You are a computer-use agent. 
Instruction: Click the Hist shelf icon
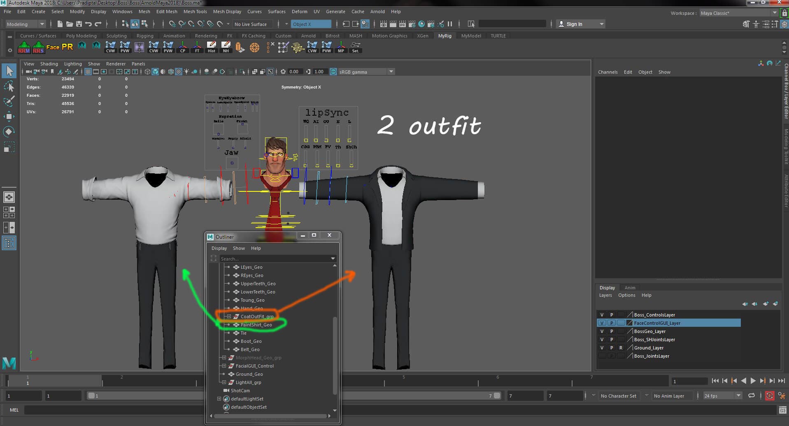click(211, 47)
